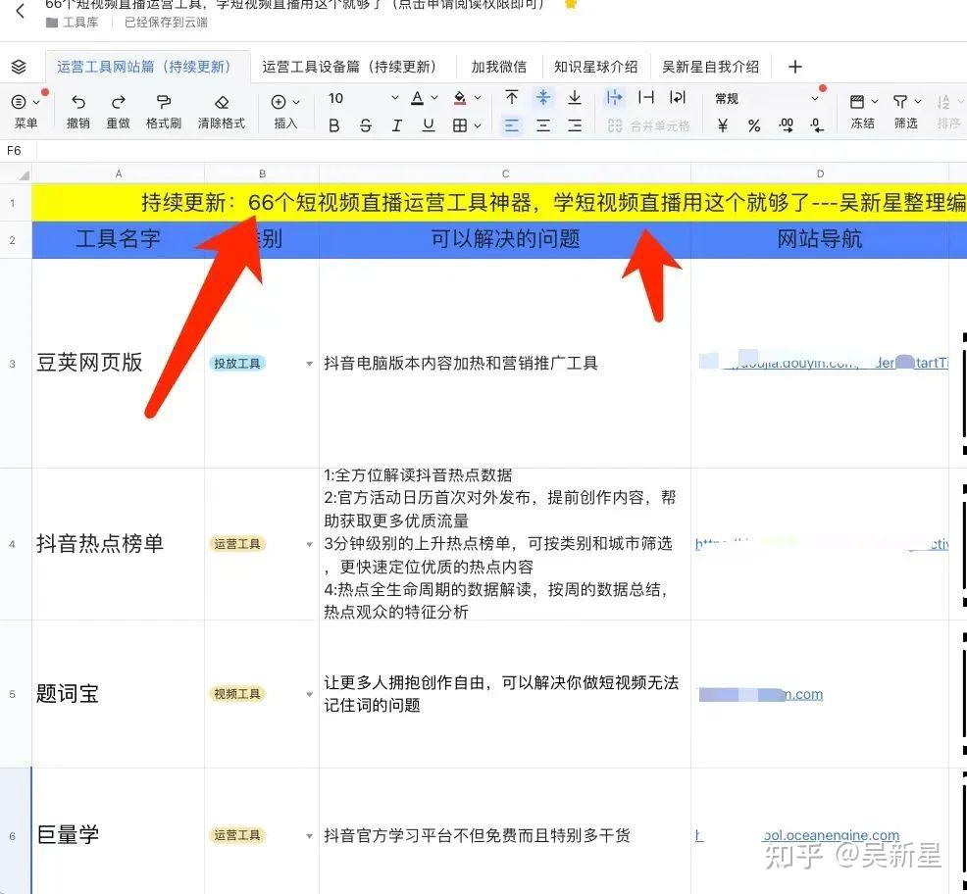The height and width of the screenshot is (894, 967).
Task: Increase decimal places .00 icon
Action: coord(786,125)
